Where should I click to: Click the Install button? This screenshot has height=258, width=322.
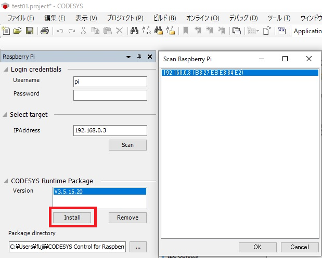tap(72, 218)
